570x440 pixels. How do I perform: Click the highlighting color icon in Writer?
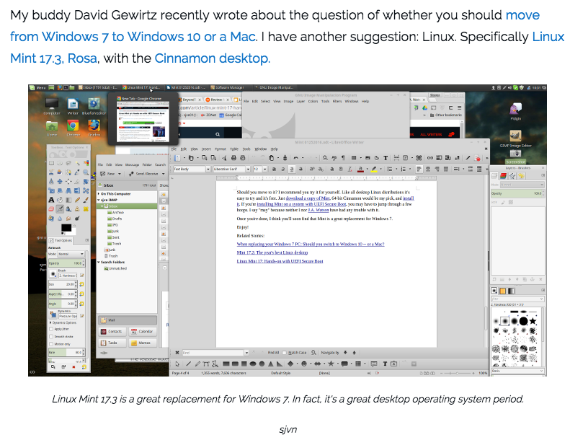point(374,169)
